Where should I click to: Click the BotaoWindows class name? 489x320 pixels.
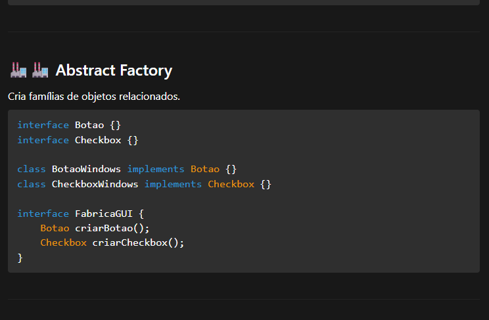click(x=86, y=169)
